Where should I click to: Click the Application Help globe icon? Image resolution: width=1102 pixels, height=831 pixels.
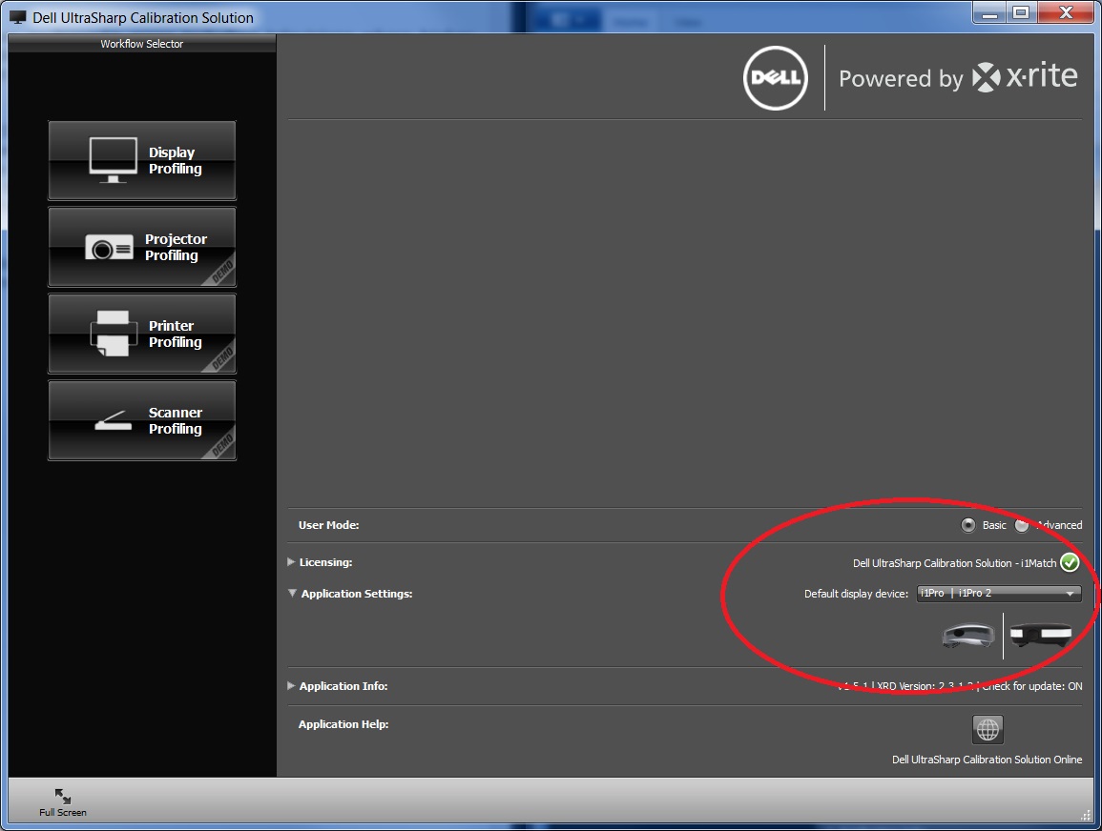coord(988,730)
